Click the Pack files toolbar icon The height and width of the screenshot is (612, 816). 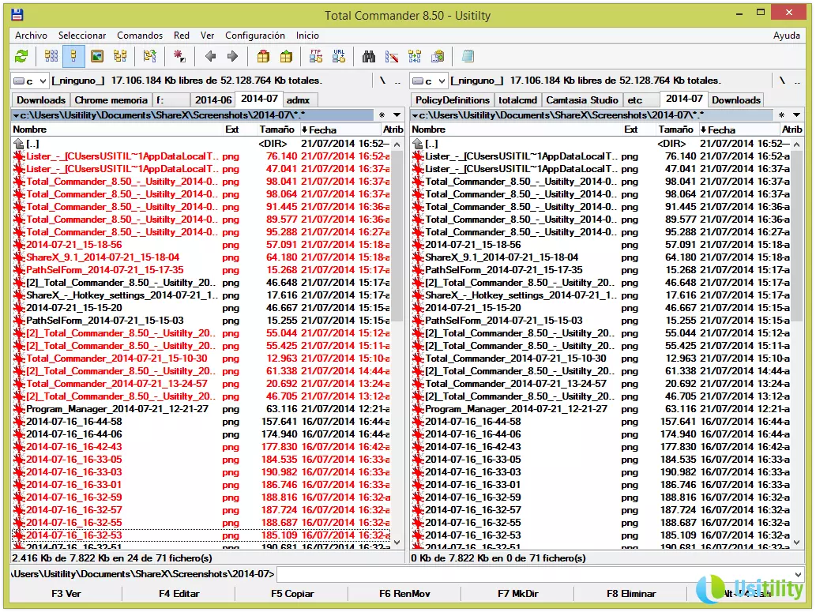(263, 56)
